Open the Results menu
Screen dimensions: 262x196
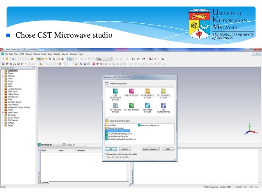(x=57, y=54)
